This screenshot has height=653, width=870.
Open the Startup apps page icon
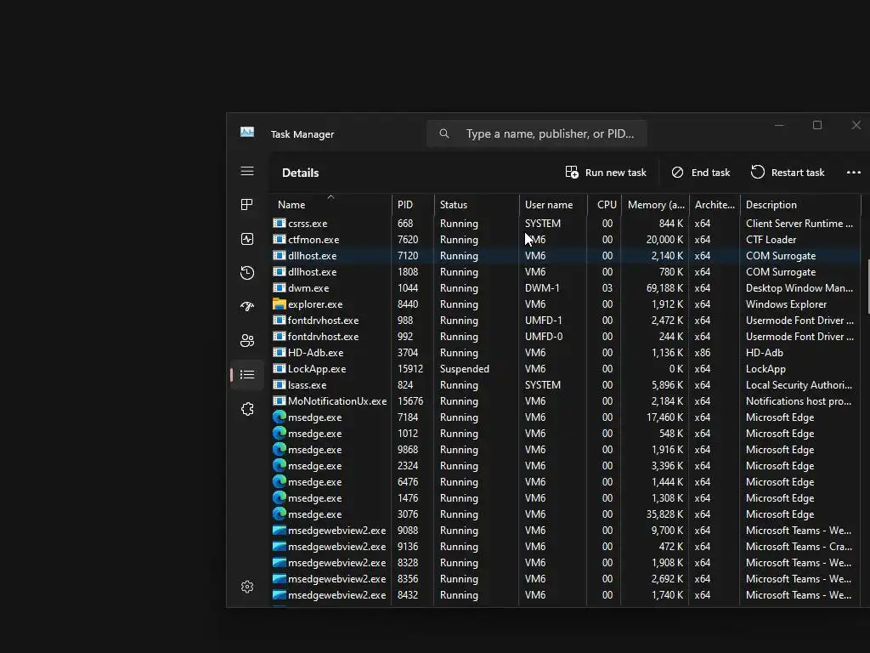pos(247,306)
